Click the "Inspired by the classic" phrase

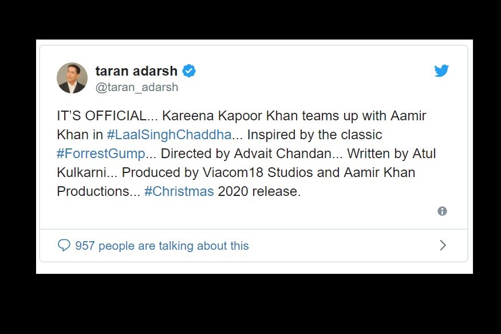point(315,135)
